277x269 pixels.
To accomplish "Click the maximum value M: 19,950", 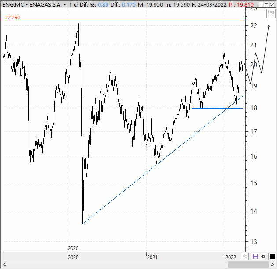I will point(150,4).
